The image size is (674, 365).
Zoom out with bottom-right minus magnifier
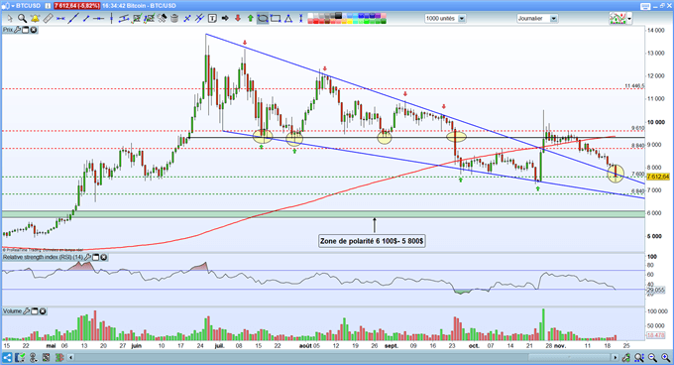(x=652, y=357)
